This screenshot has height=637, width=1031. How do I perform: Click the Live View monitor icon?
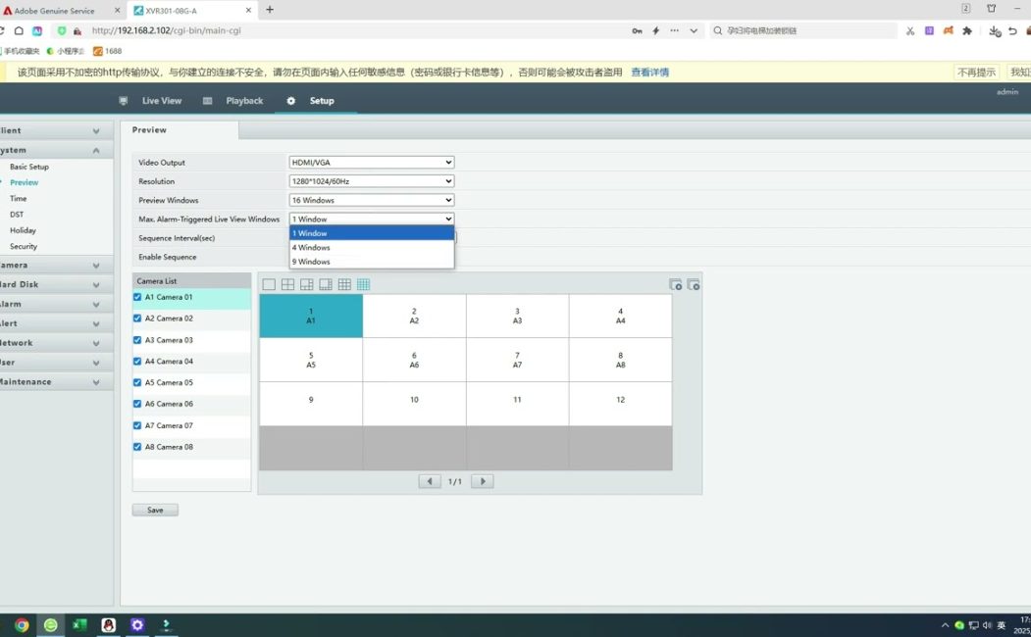[x=124, y=101]
